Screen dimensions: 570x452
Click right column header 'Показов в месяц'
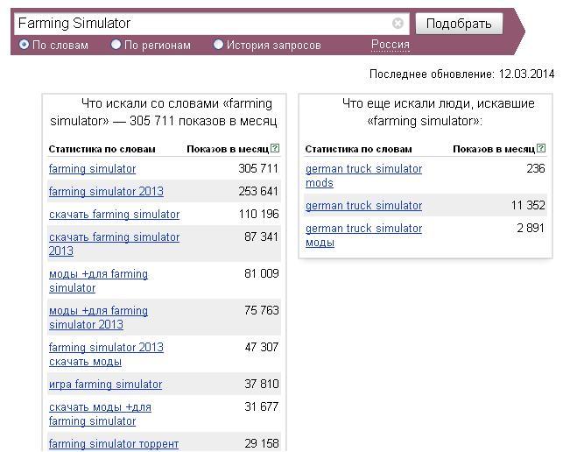pyautogui.click(x=494, y=149)
